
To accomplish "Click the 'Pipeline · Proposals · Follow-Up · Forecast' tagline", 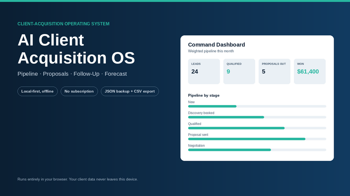I will coord(72,74).
